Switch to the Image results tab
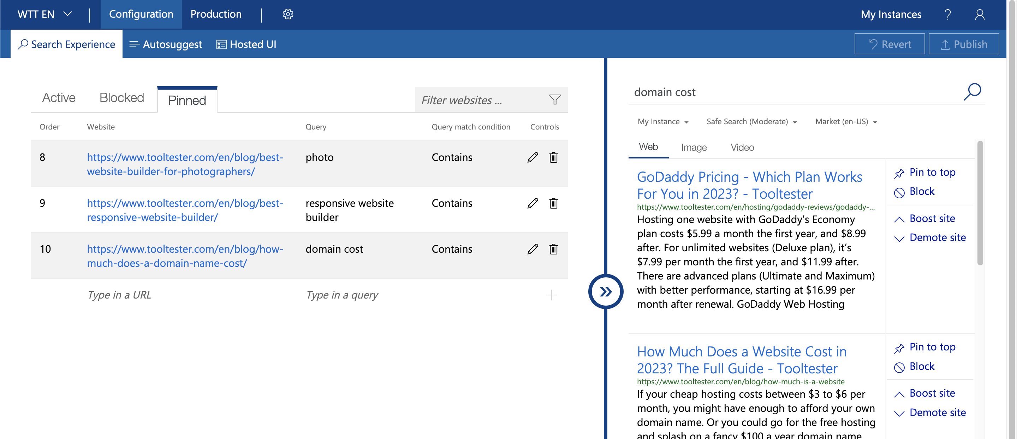 pos(694,147)
